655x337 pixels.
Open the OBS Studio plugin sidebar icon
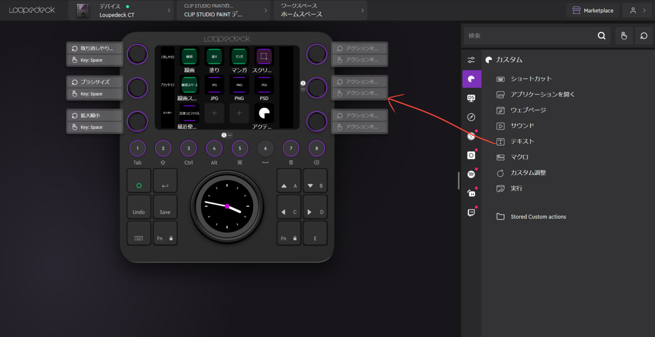(471, 154)
